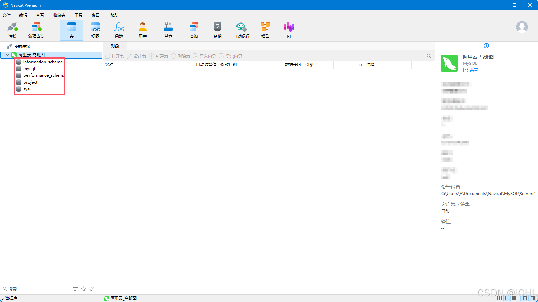The image size is (538, 302).
Task: Toggle the right information pane button
Action: click(533, 298)
